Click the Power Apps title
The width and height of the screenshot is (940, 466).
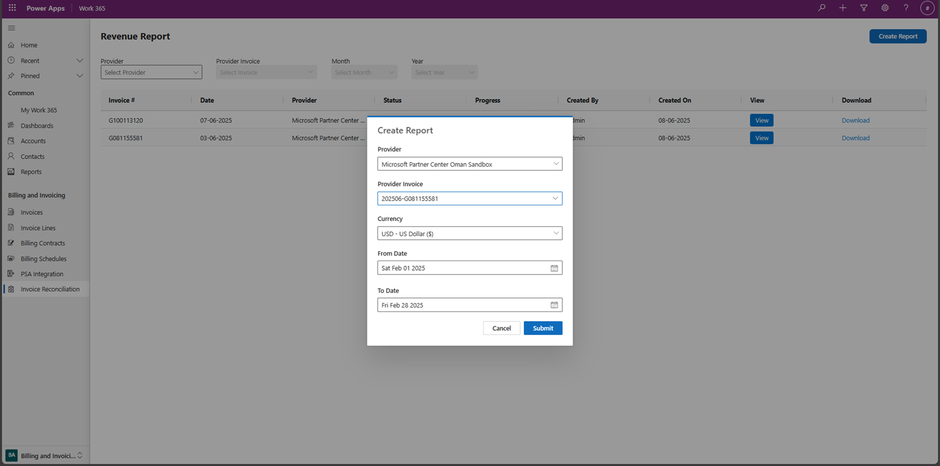(x=46, y=8)
